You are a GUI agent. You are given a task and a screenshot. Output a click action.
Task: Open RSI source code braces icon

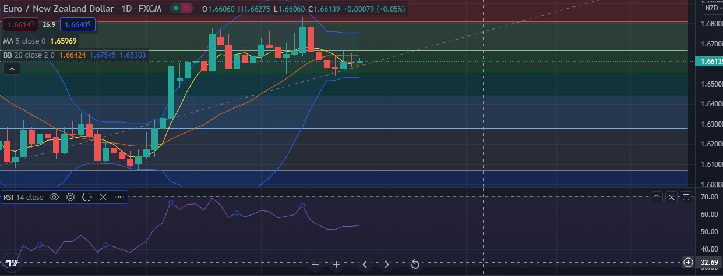(87, 197)
